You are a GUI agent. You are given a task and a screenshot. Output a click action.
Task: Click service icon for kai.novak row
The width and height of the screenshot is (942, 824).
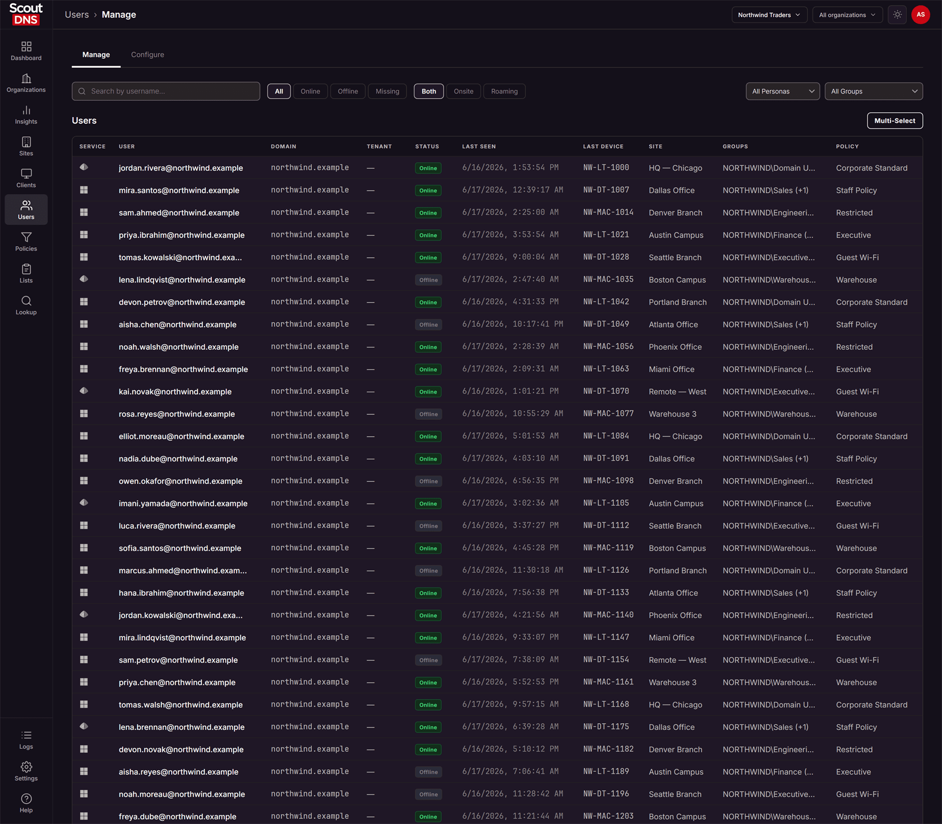[84, 391]
